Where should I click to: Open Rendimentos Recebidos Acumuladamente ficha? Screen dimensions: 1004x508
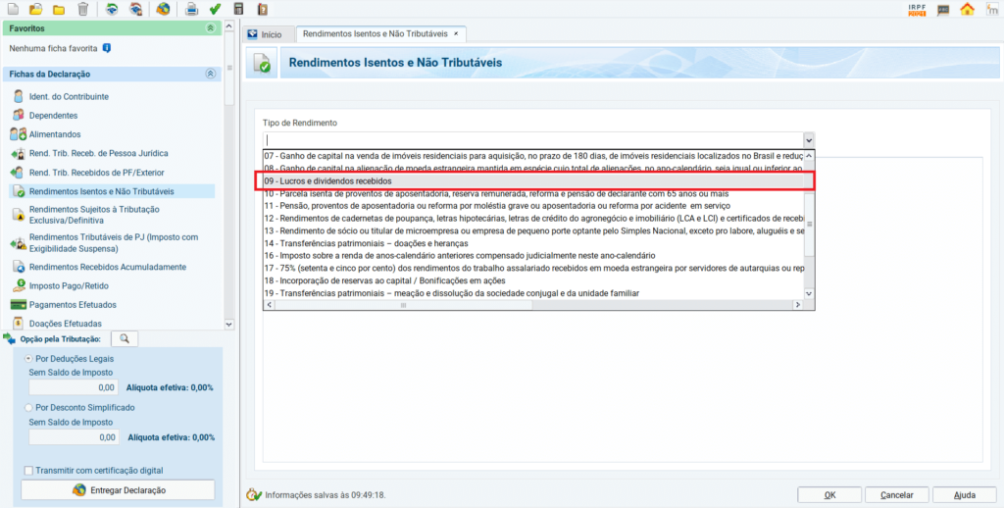tap(108, 267)
